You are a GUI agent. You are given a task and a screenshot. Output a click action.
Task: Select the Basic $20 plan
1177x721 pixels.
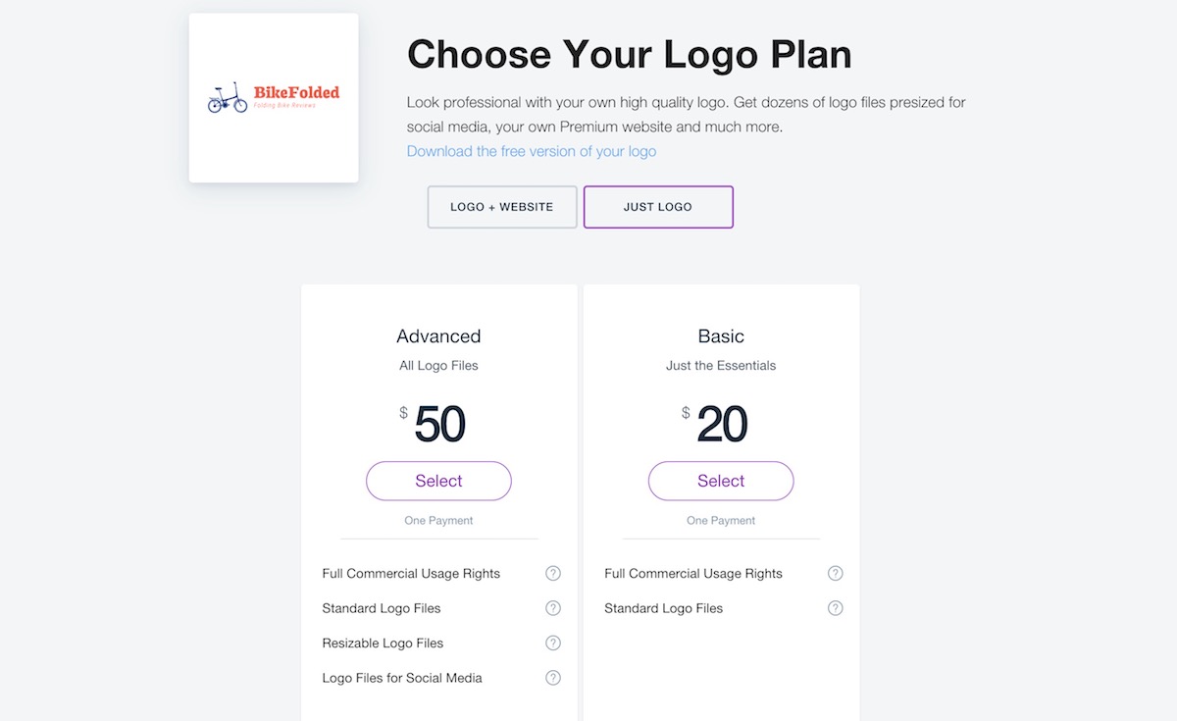(721, 481)
